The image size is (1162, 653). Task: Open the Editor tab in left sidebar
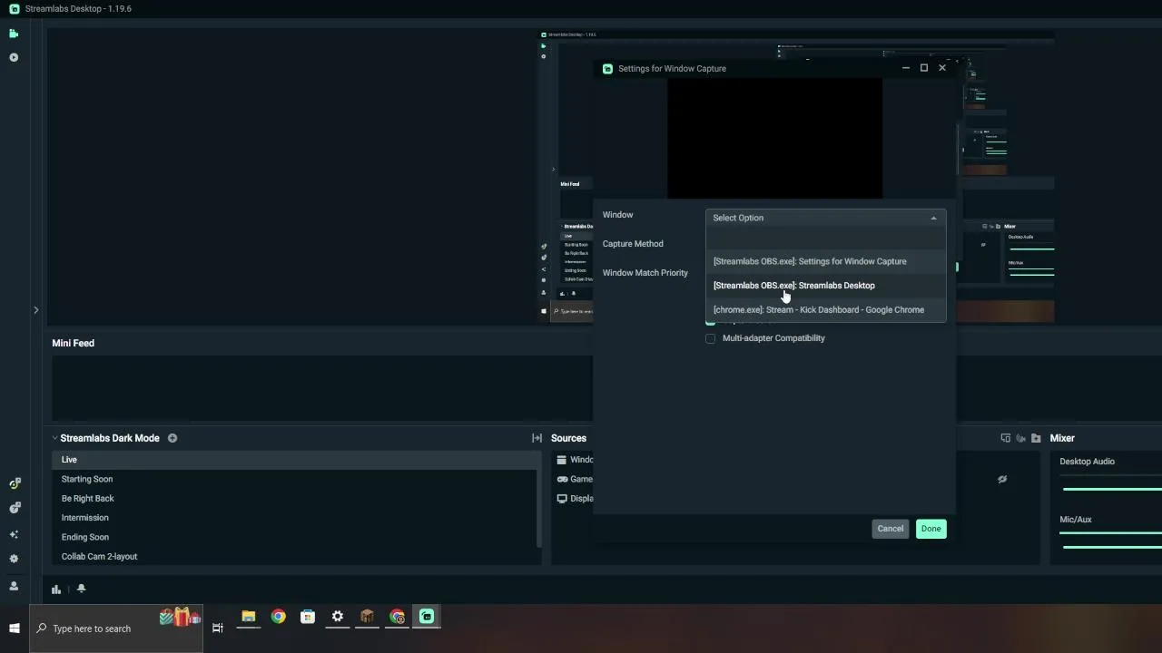coord(14,34)
